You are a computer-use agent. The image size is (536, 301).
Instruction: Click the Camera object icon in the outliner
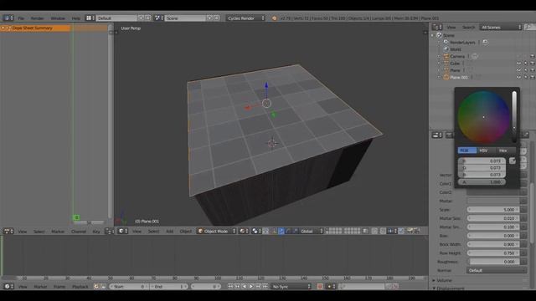(x=446, y=56)
